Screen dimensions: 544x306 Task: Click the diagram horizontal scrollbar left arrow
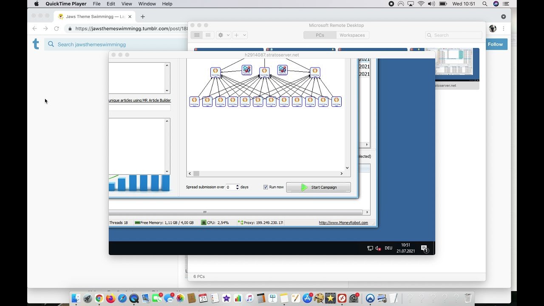(190, 173)
